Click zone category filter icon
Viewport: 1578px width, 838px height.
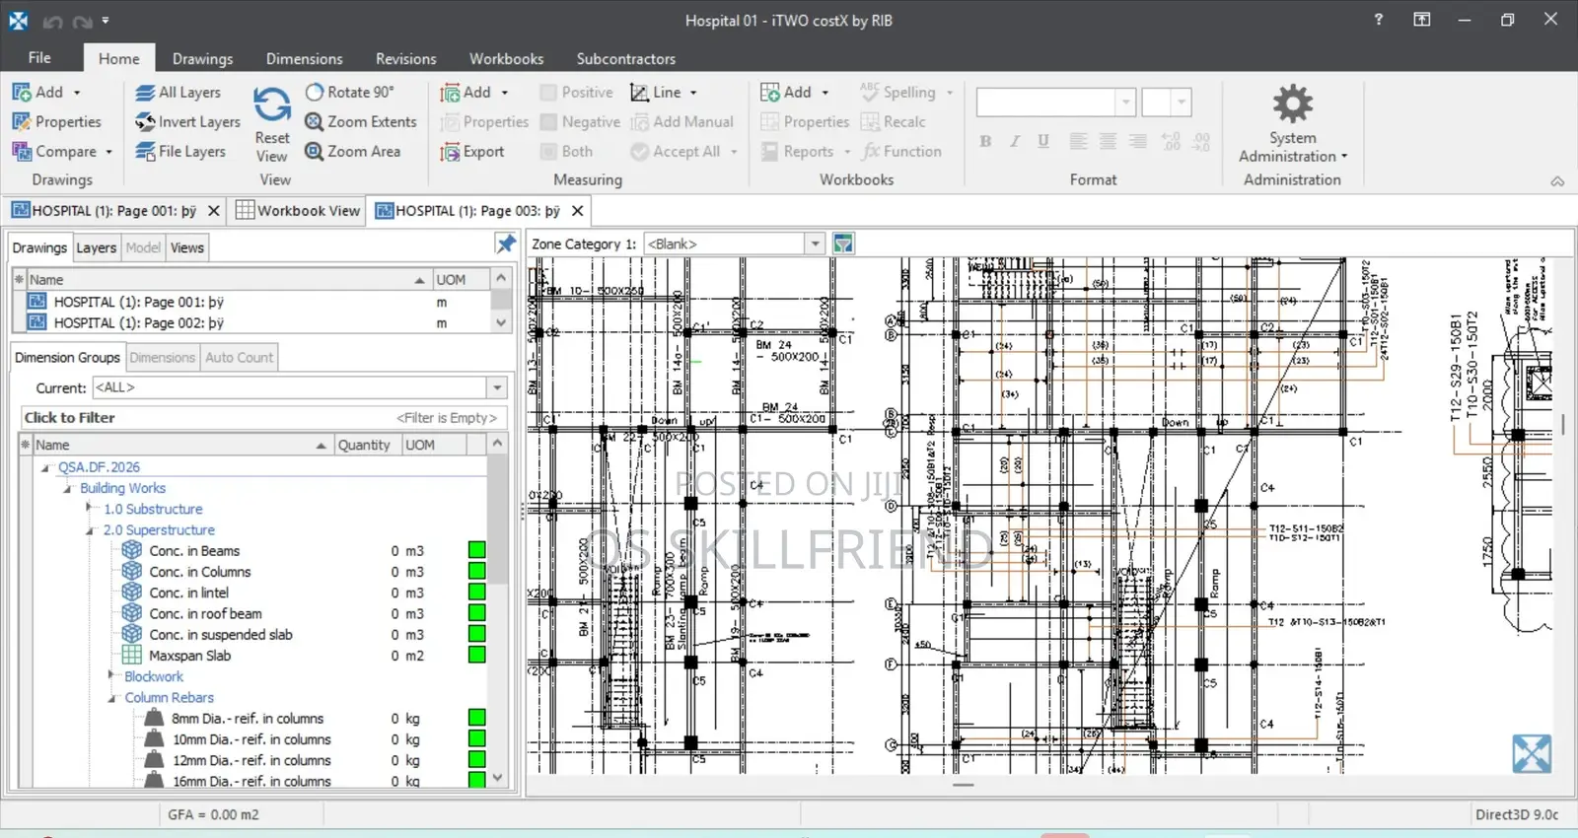[843, 244]
